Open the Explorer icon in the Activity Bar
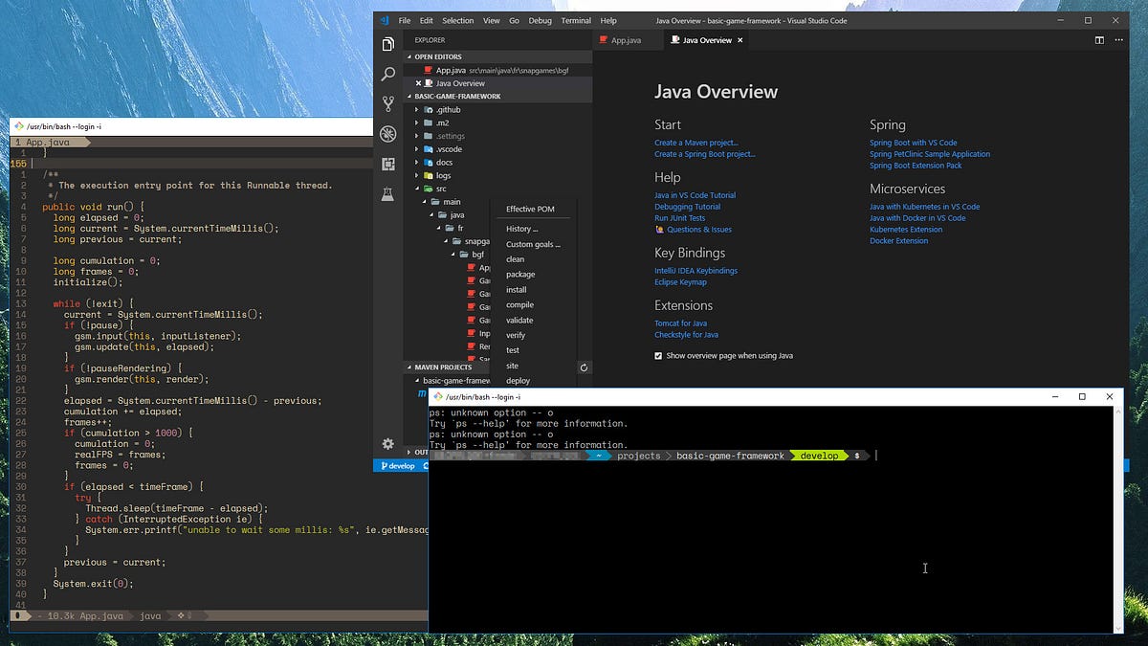The width and height of the screenshot is (1148, 646). click(x=386, y=42)
